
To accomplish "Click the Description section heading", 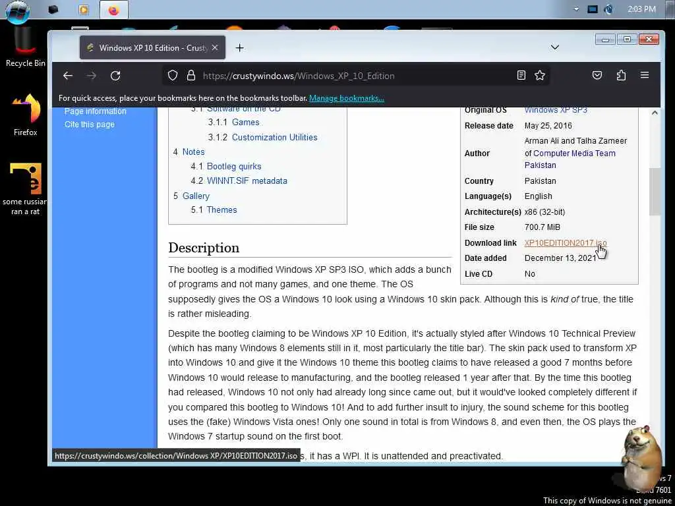I will [x=204, y=248].
